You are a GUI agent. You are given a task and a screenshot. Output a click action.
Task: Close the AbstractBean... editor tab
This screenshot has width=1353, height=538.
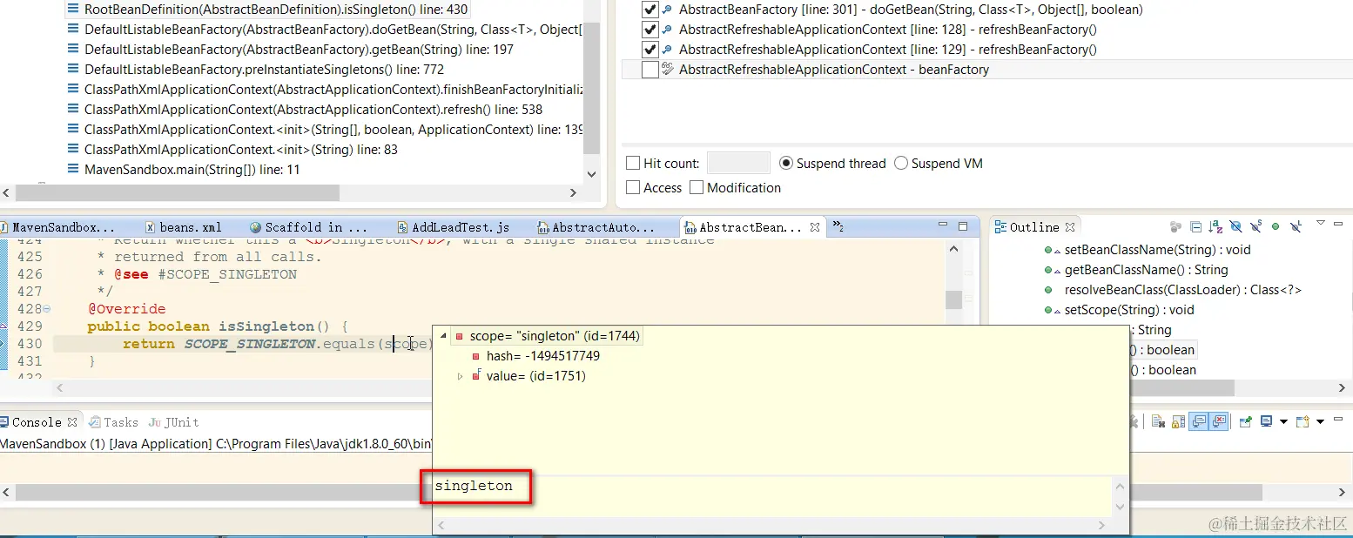(x=815, y=227)
